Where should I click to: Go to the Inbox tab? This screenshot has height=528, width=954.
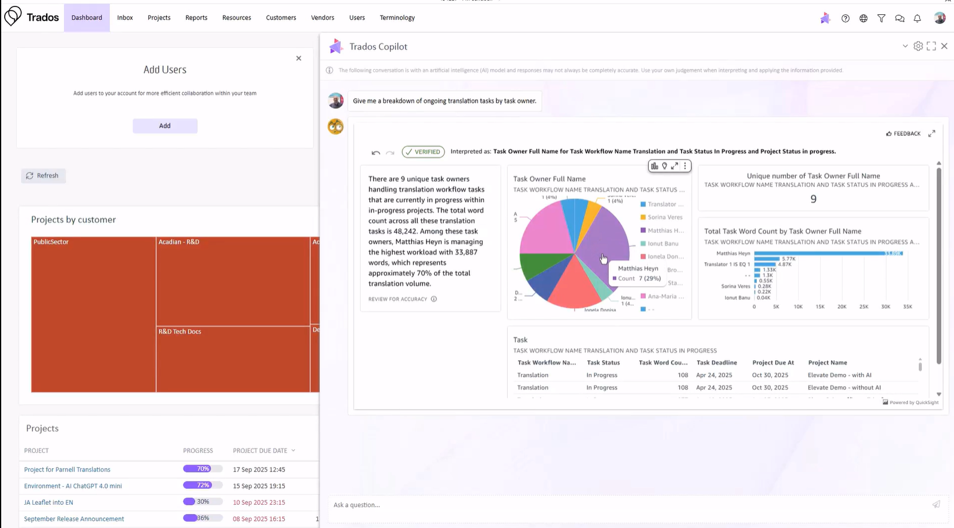[x=125, y=17]
